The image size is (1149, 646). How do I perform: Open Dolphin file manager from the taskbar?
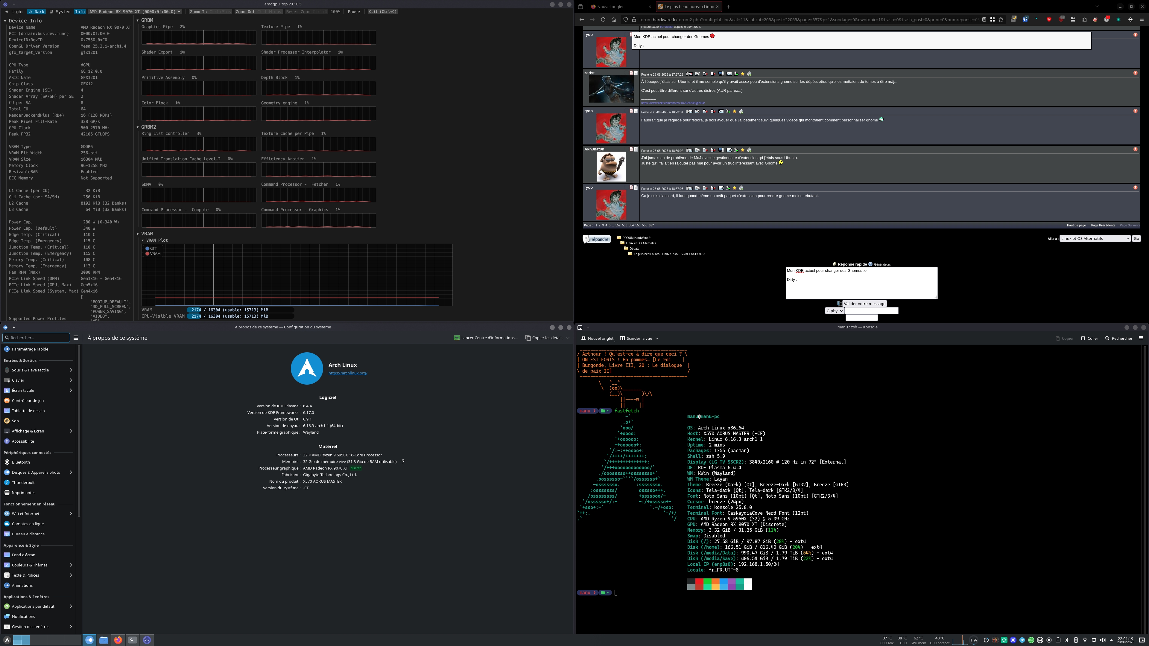(104, 640)
